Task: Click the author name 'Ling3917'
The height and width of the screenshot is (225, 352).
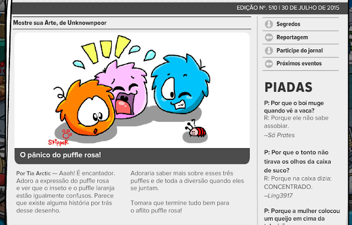Action: coord(278,196)
